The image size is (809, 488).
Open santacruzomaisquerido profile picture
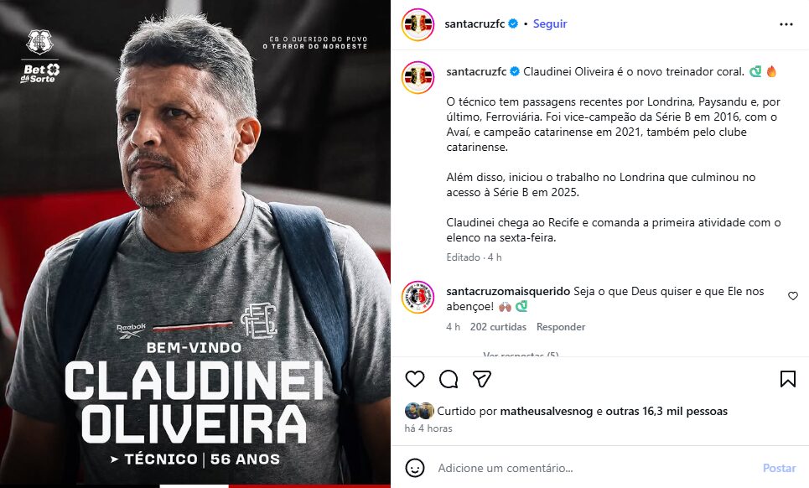pyautogui.click(x=418, y=297)
